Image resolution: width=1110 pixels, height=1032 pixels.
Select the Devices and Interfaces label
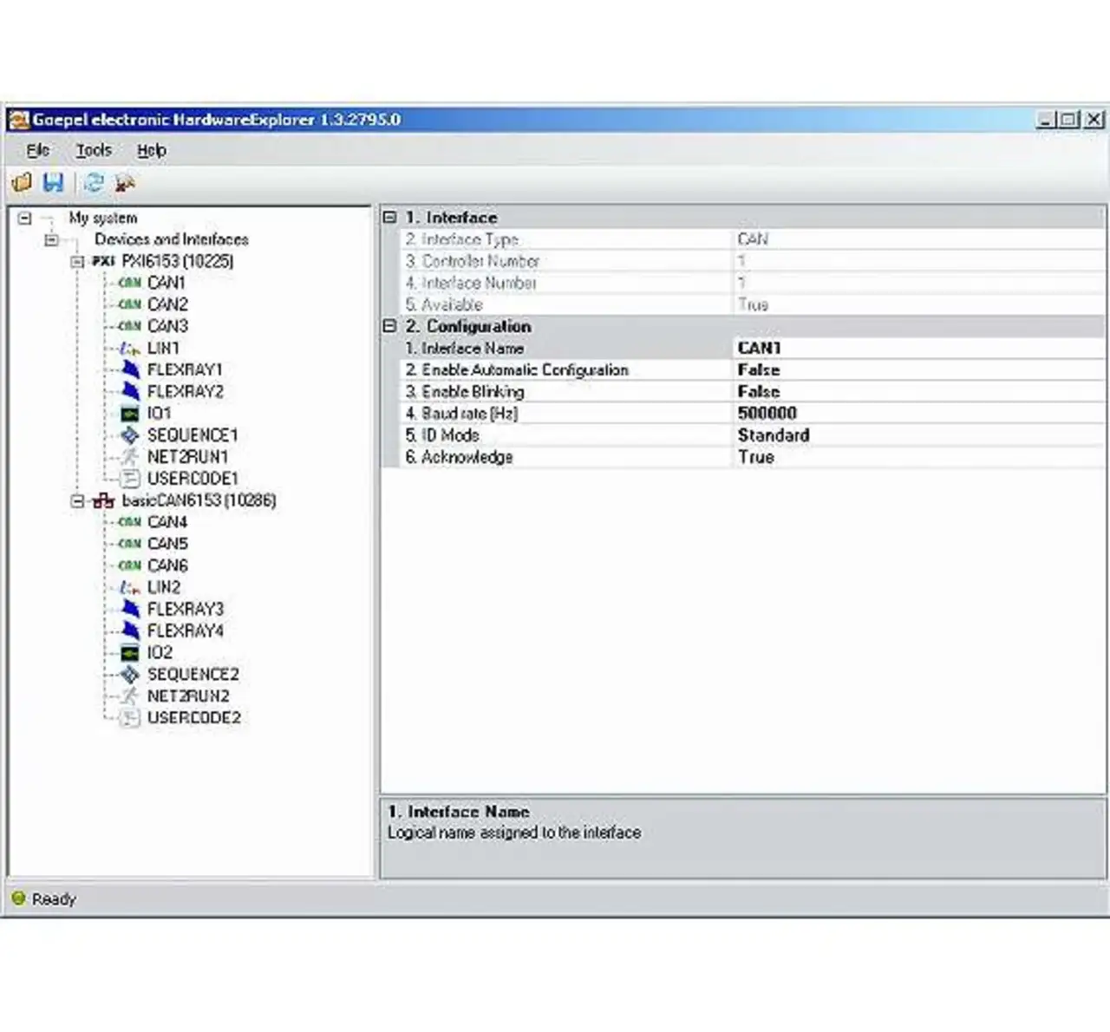tap(172, 239)
